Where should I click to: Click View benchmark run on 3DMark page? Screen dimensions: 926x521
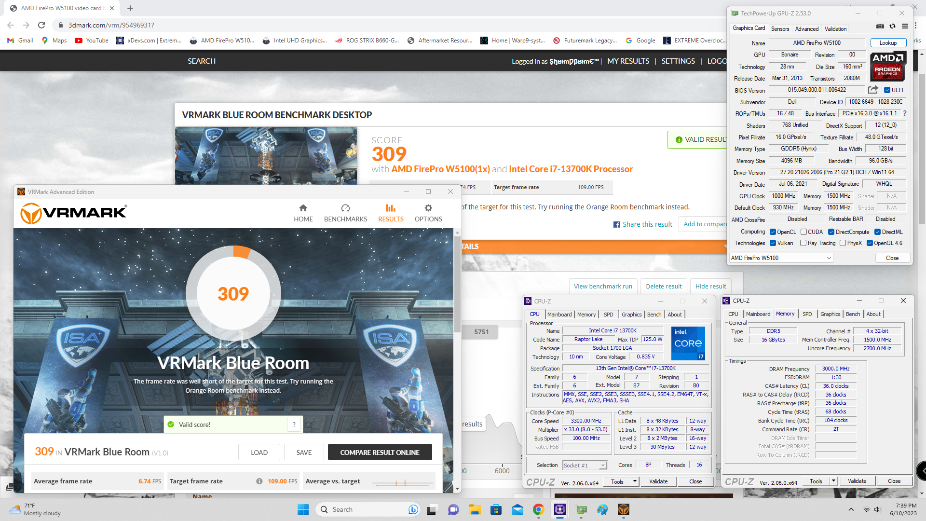603,286
